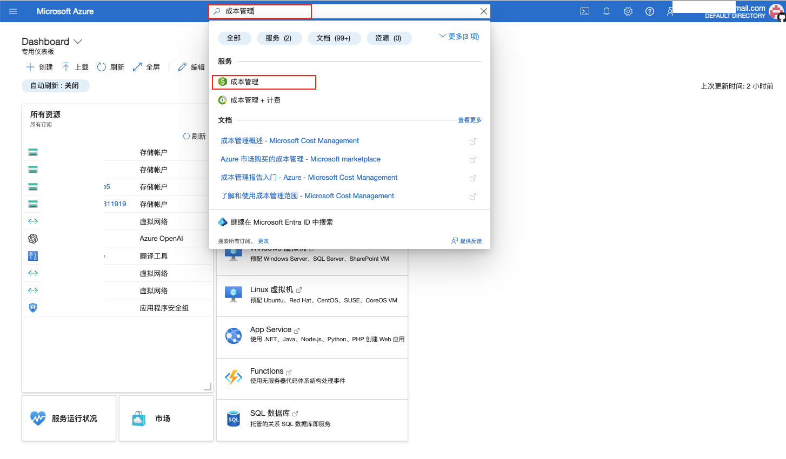Expand more search filters (更多 3 项)

[459, 37]
